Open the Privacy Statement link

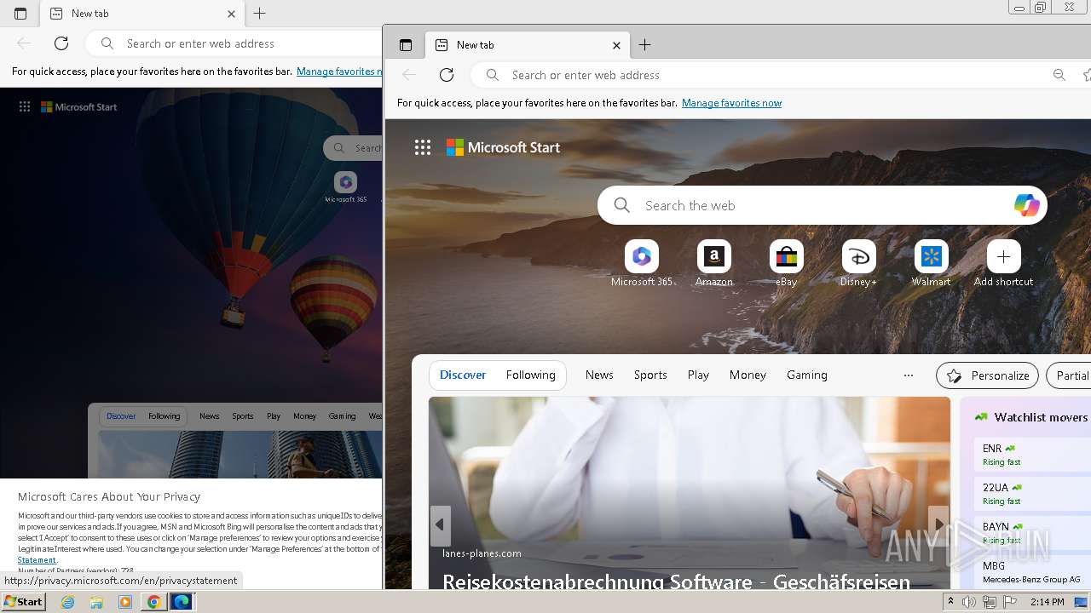coord(37,560)
